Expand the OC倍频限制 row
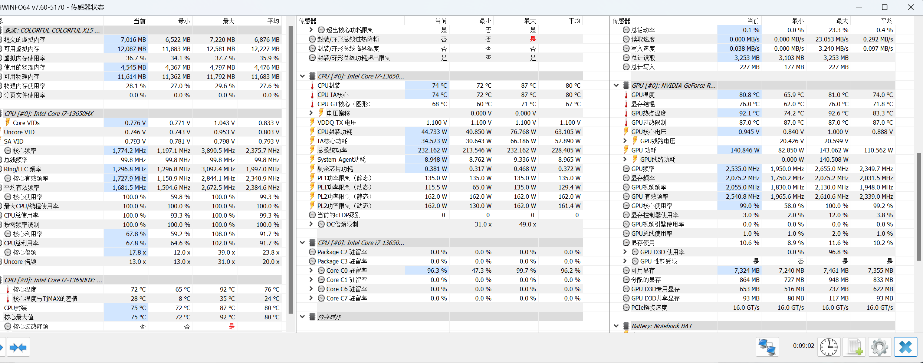The width and height of the screenshot is (923, 363). (311, 224)
